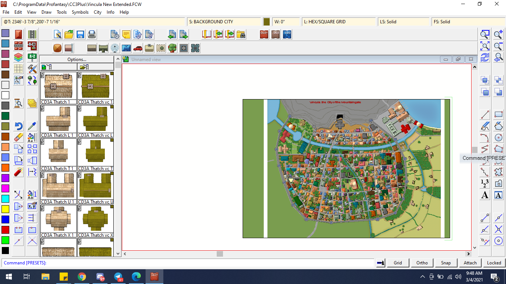This screenshot has width=506, height=284.
Task: Open the W: 0" line width selector
Action: 286,22
